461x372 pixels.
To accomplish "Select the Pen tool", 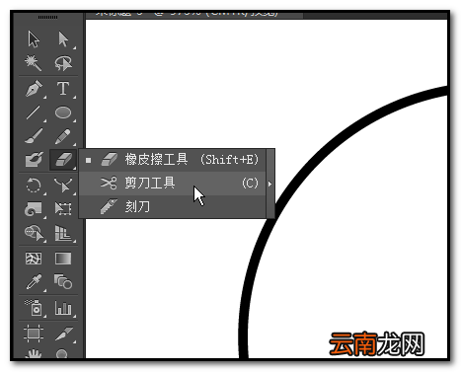I will [x=34, y=89].
